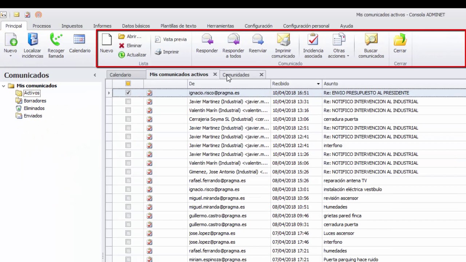Switch to the Comunidades tab
Screen dimensions: 466x262
tap(236, 75)
